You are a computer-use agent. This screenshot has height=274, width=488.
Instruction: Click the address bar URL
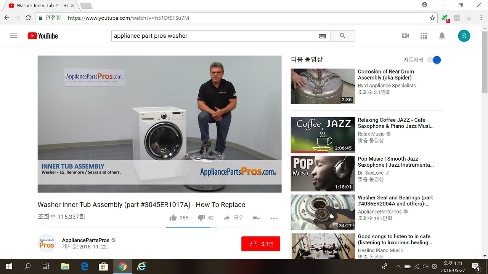(128, 18)
